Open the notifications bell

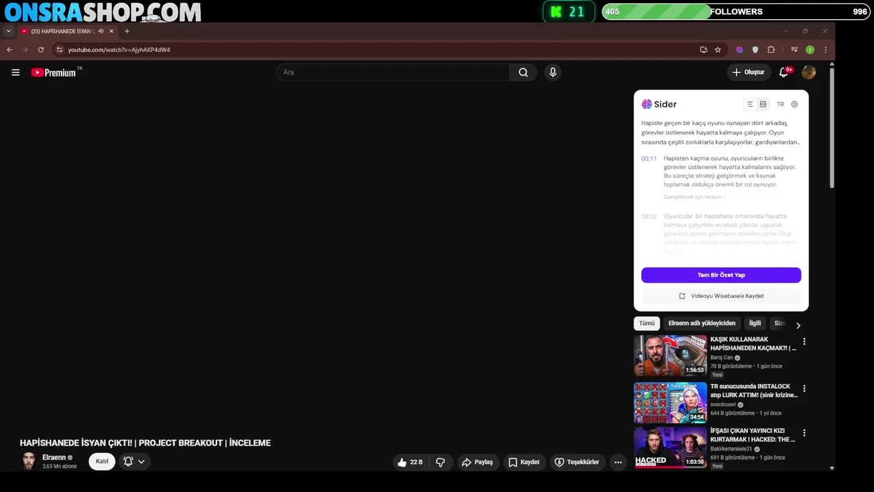tap(785, 72)
